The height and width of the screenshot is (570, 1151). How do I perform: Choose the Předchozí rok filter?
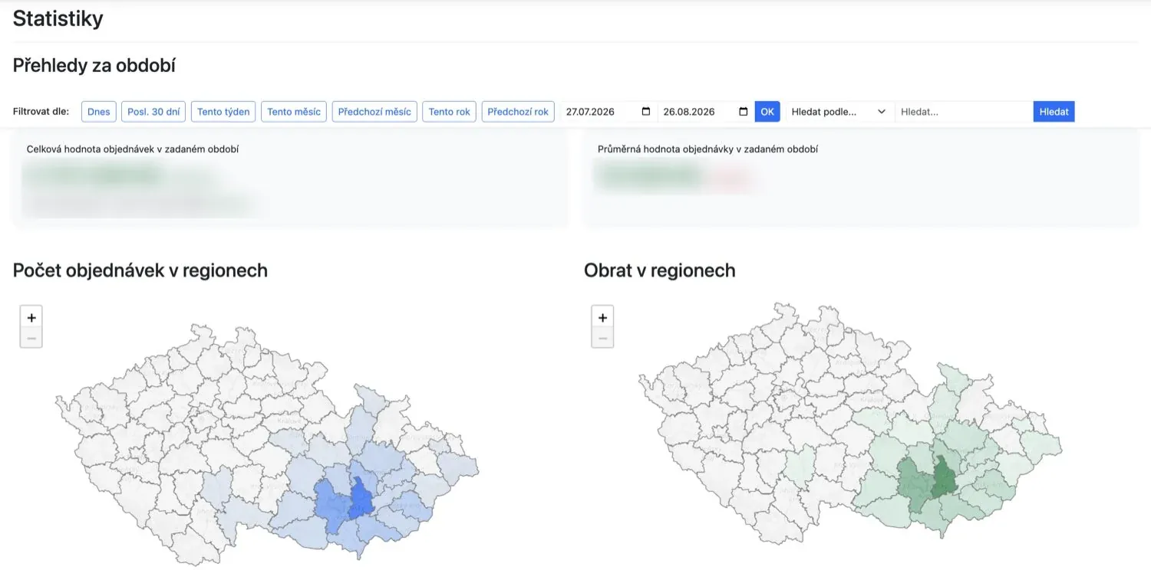518,112
